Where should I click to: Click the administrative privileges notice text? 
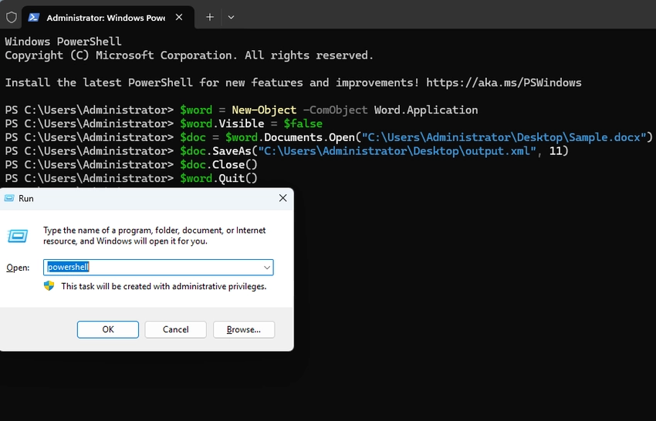[164, 286]
